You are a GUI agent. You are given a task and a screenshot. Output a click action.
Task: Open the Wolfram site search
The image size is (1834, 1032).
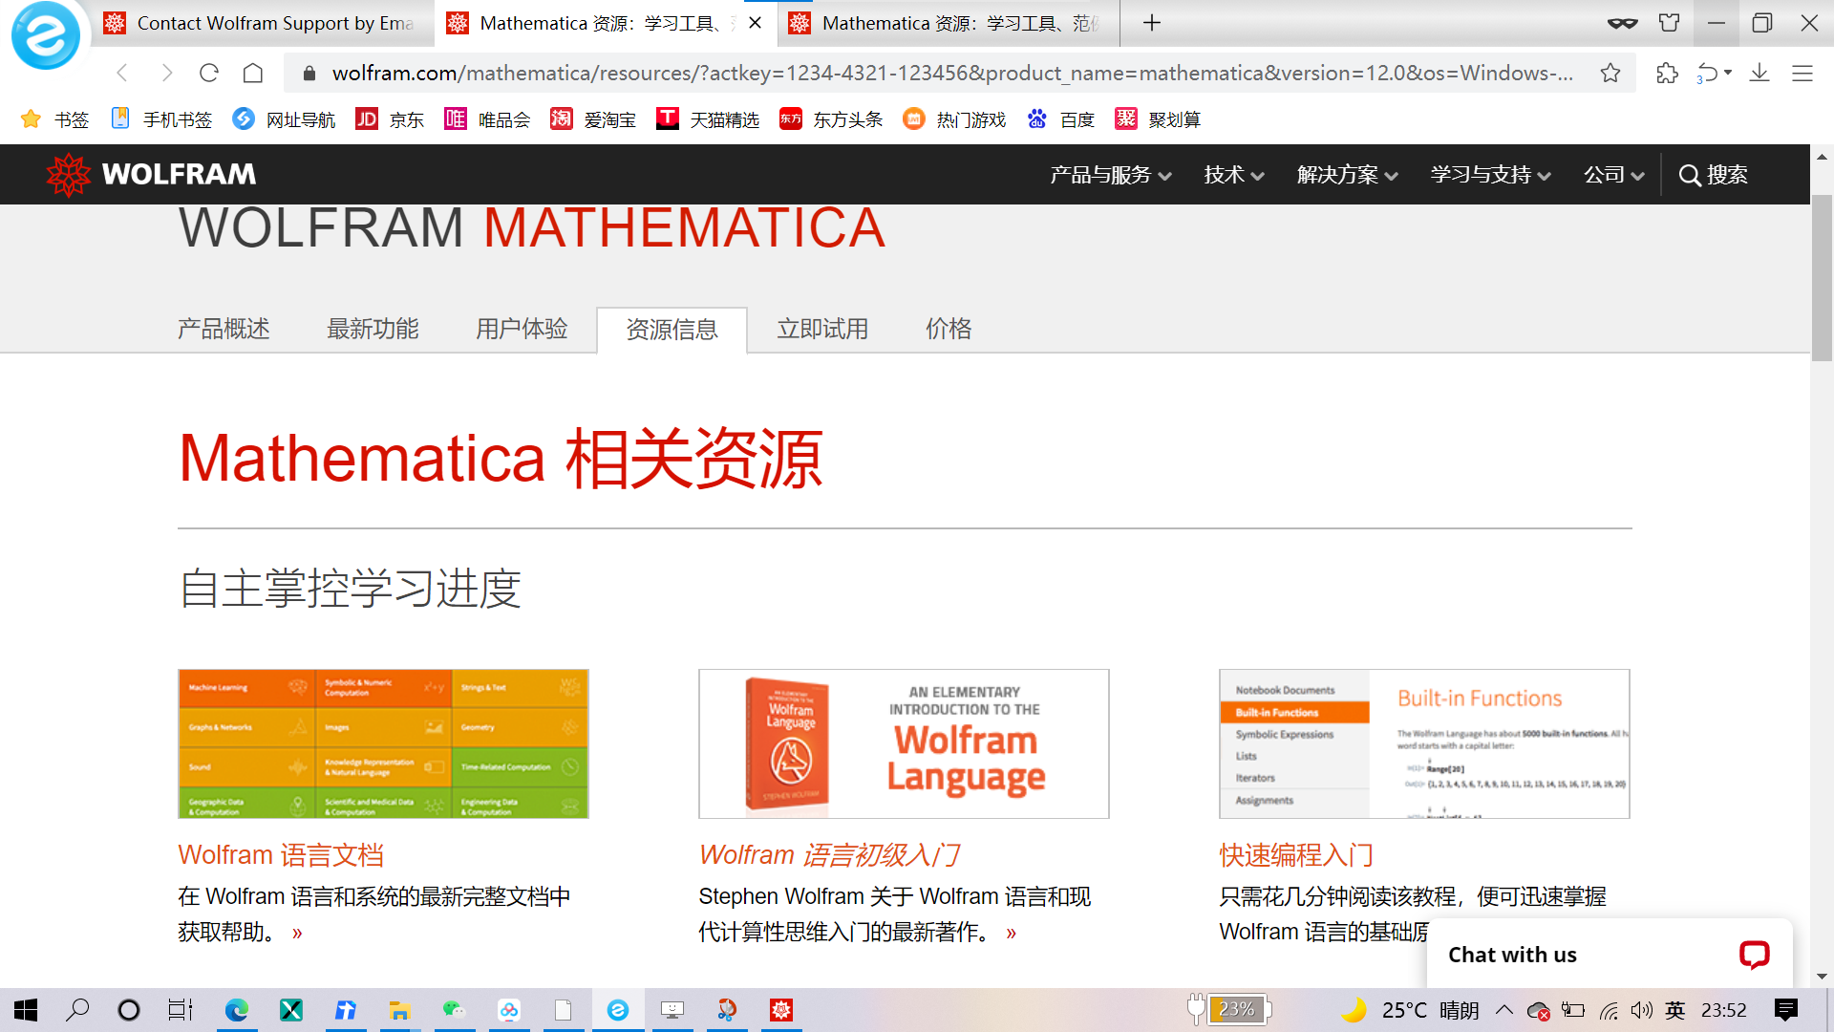pyautogui.click(x=1713, y=175)
